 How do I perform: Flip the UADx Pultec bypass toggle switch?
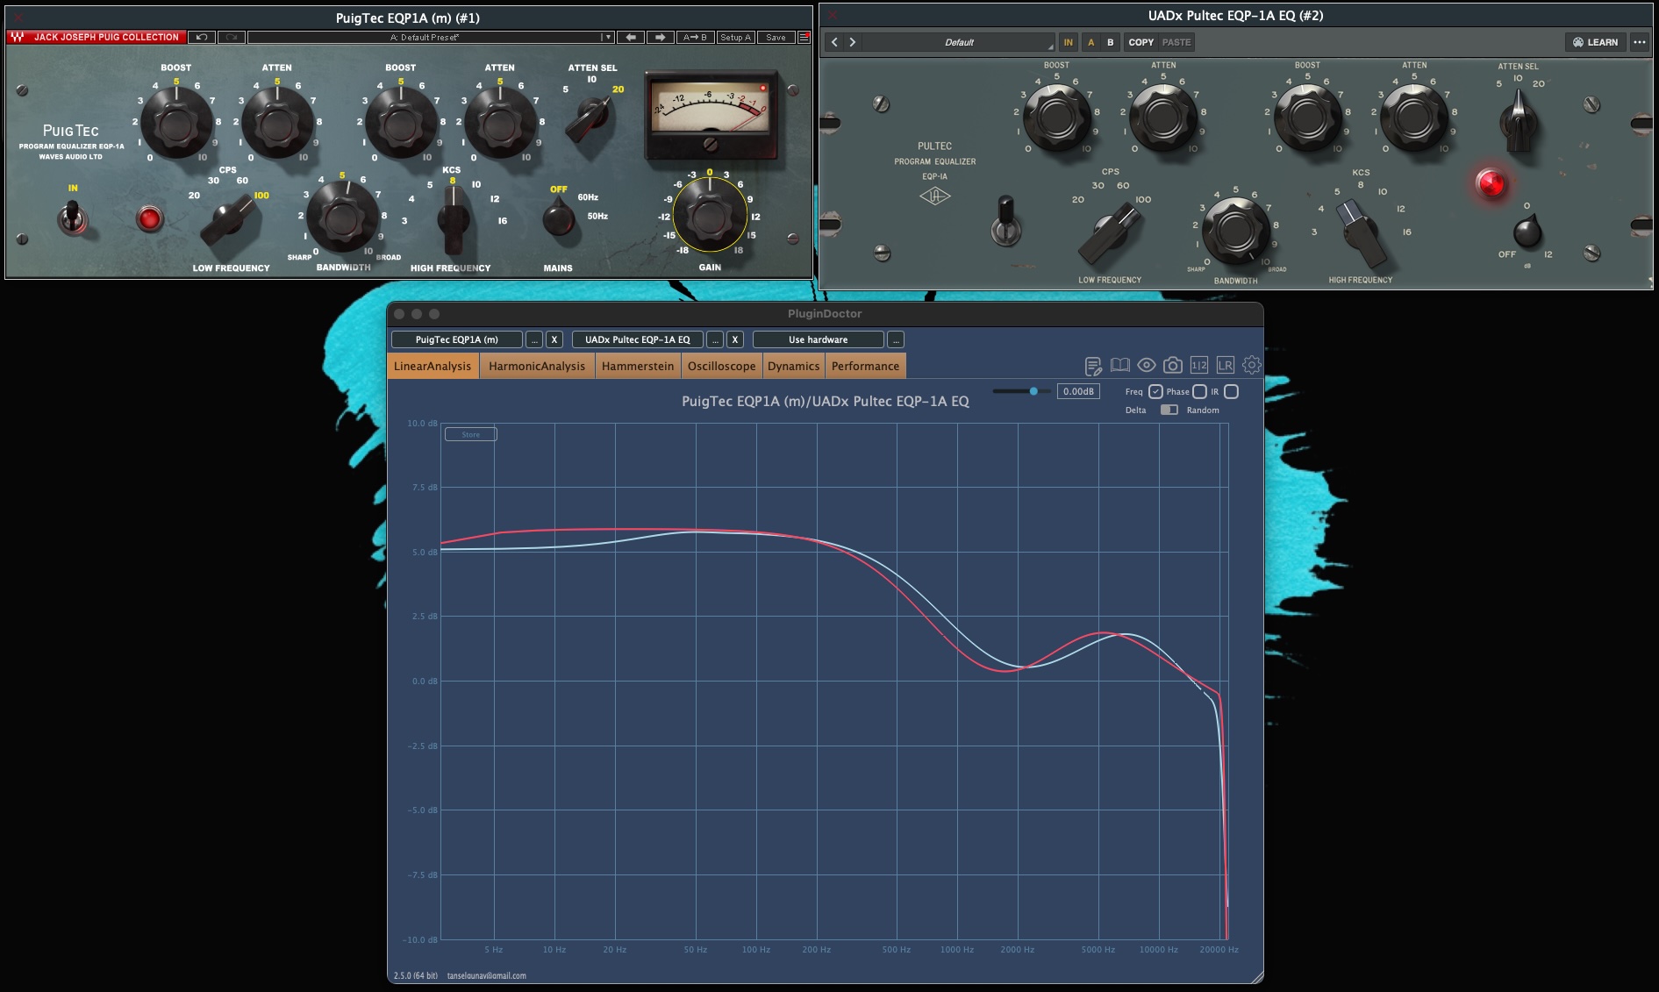[x=1006, y=221]
